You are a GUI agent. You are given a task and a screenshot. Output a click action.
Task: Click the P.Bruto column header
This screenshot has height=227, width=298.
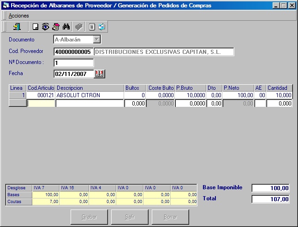[191, 88]
